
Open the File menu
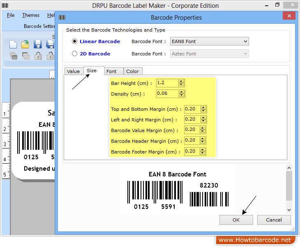(11, 15)
